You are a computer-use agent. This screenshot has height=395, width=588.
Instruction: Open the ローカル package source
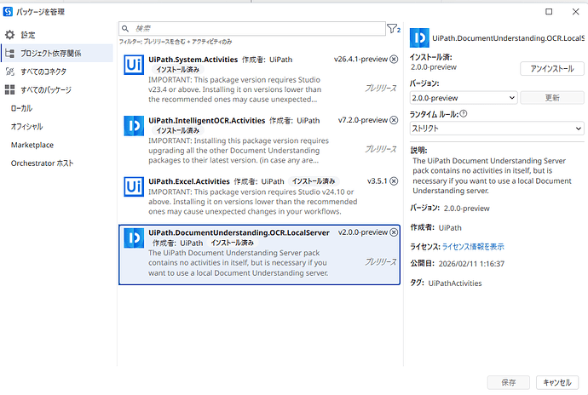[22, 108]
